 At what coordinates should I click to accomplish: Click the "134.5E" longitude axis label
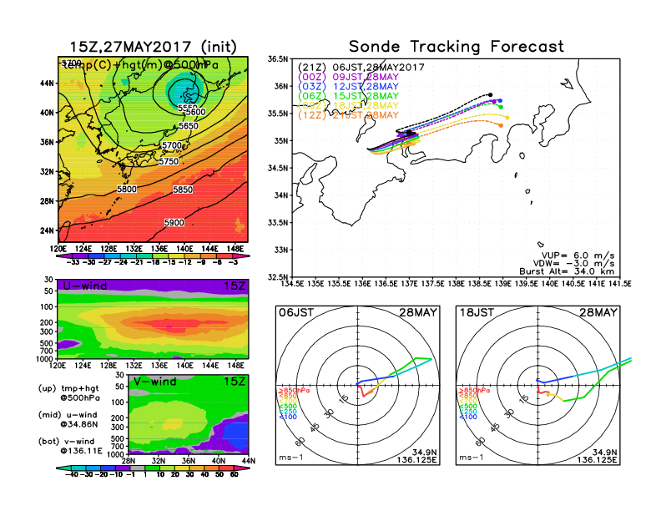292,284
